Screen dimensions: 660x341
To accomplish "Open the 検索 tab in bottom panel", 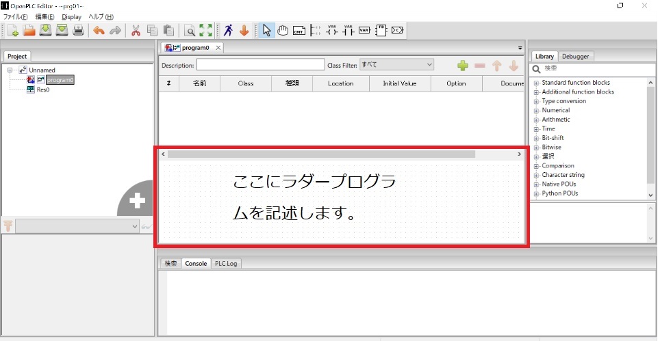I will 171,263.
